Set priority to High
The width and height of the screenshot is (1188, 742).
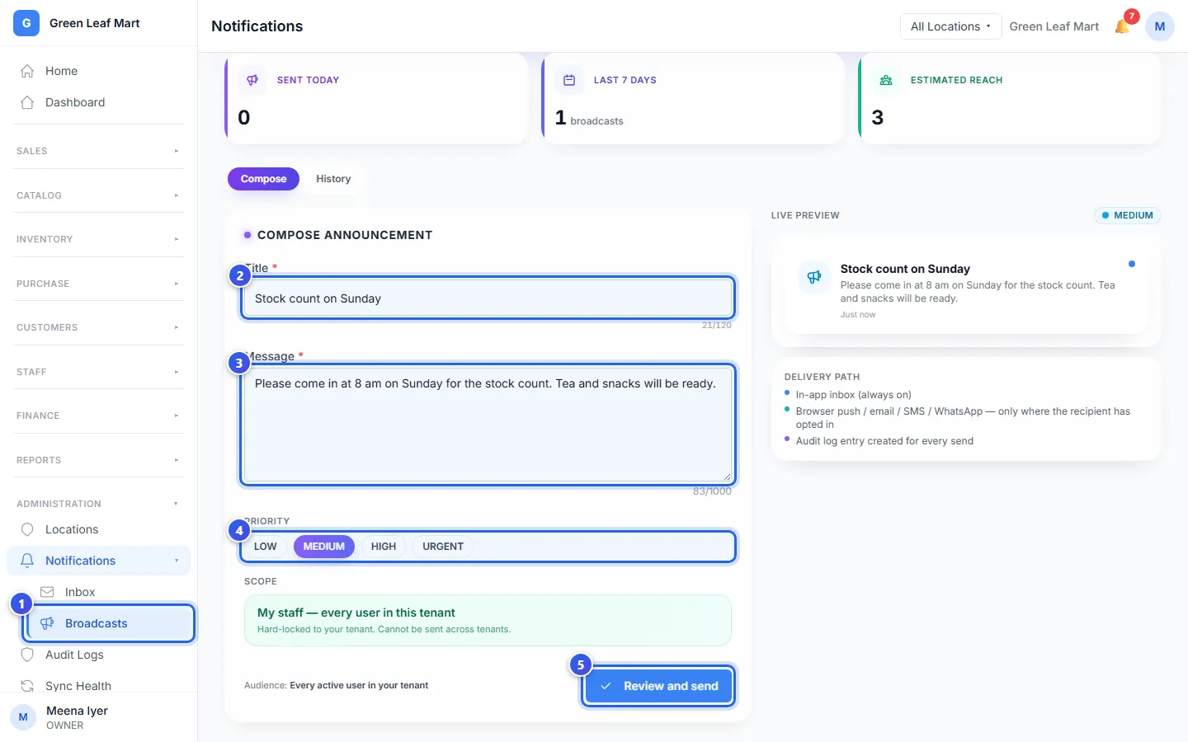click(384, 547)
